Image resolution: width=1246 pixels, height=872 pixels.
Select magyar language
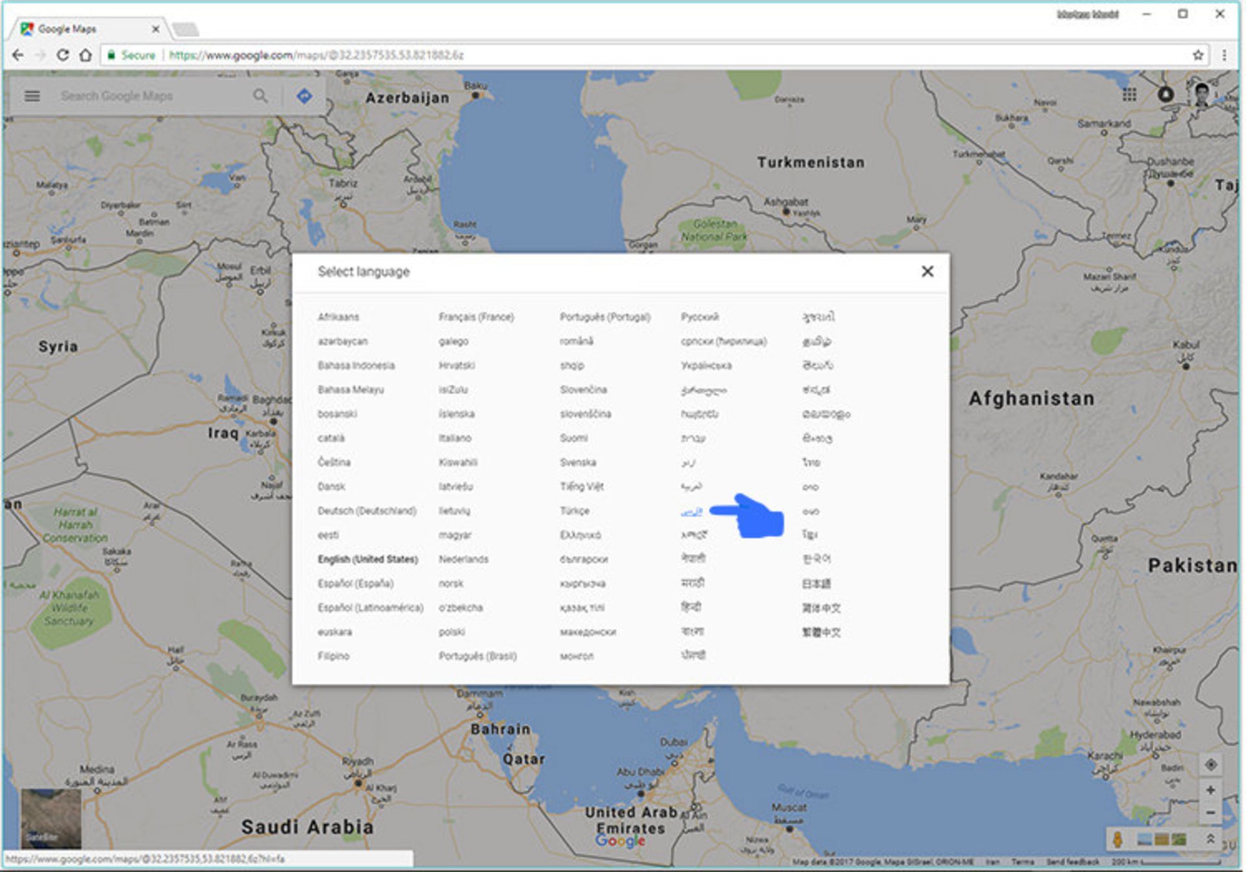click(x=455, y=535)
